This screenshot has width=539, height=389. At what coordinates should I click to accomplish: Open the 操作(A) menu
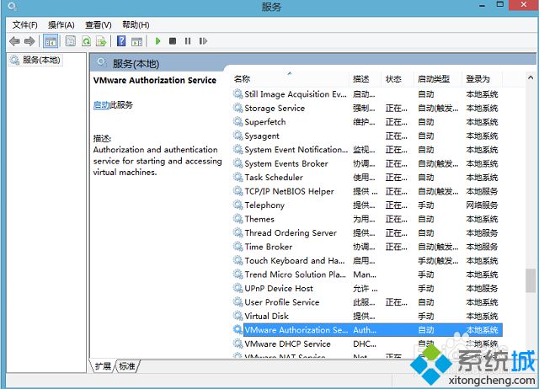(x=61, y=25)
